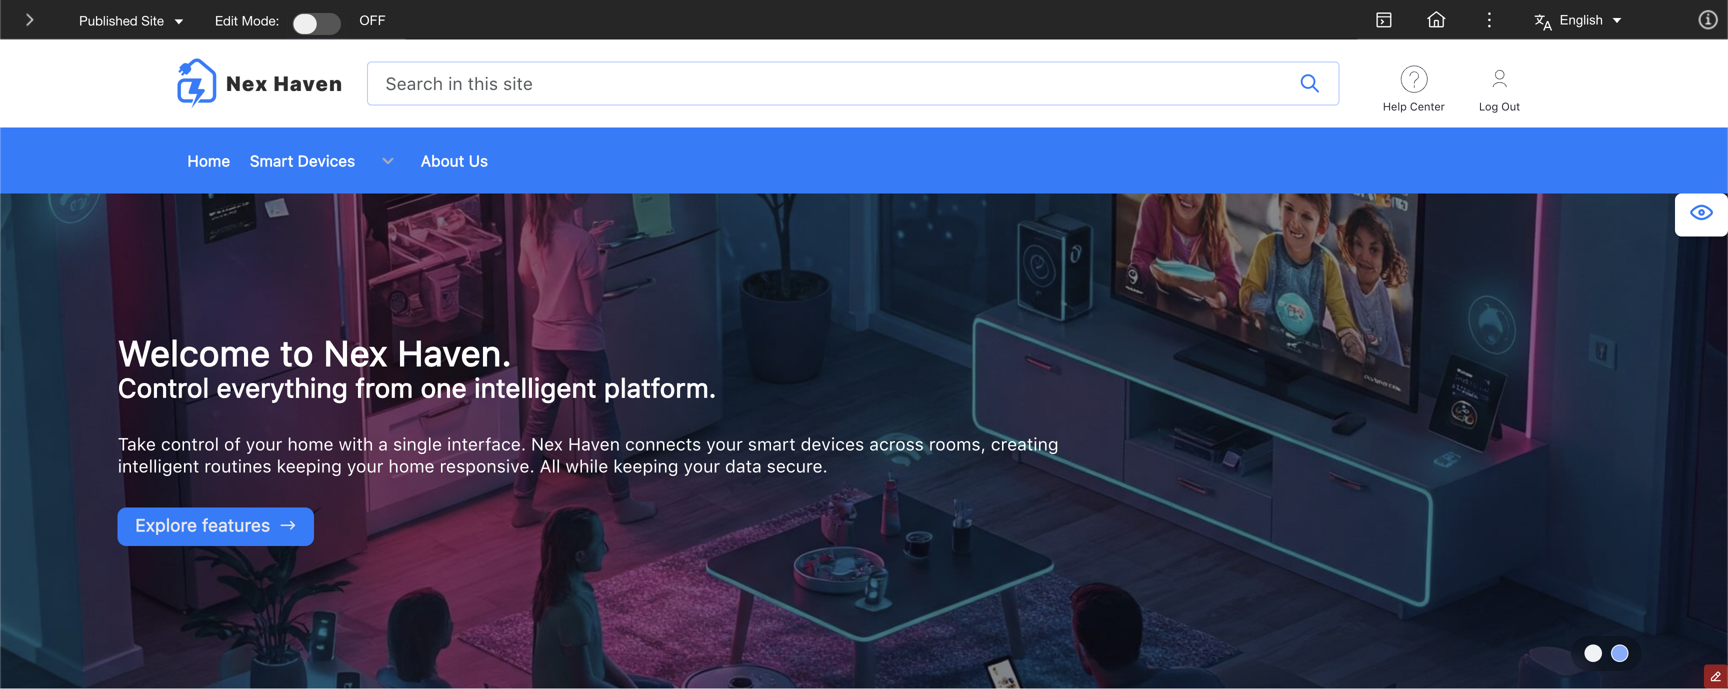Open the Published Site dropdown
Screen dimensions: 1728x689
click(x=131, y=21)
